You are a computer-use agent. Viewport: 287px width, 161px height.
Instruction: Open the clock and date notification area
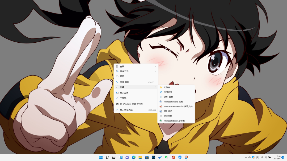tap(278, 158)
